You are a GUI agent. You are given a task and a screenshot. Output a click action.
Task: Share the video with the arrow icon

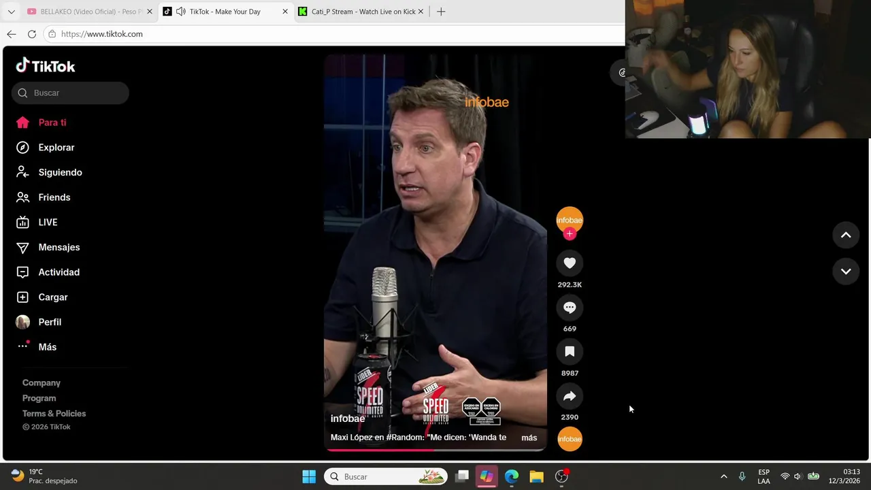pos(570,396)
